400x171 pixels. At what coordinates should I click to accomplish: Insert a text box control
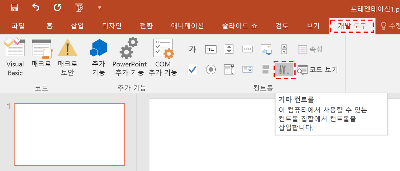[211, 49]
